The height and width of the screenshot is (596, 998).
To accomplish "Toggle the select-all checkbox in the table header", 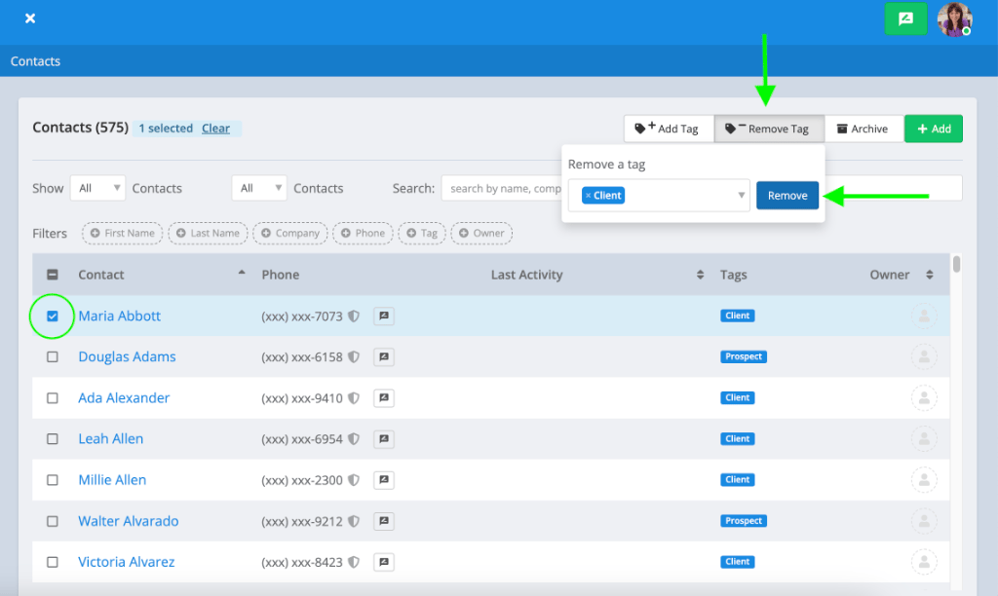I will click(x=53, y=275).
